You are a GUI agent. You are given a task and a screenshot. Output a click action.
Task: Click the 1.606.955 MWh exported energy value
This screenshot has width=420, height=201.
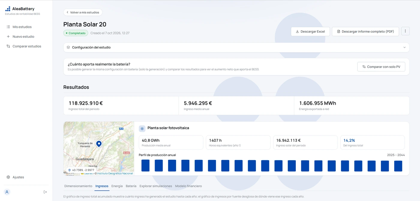coord(317,103)
